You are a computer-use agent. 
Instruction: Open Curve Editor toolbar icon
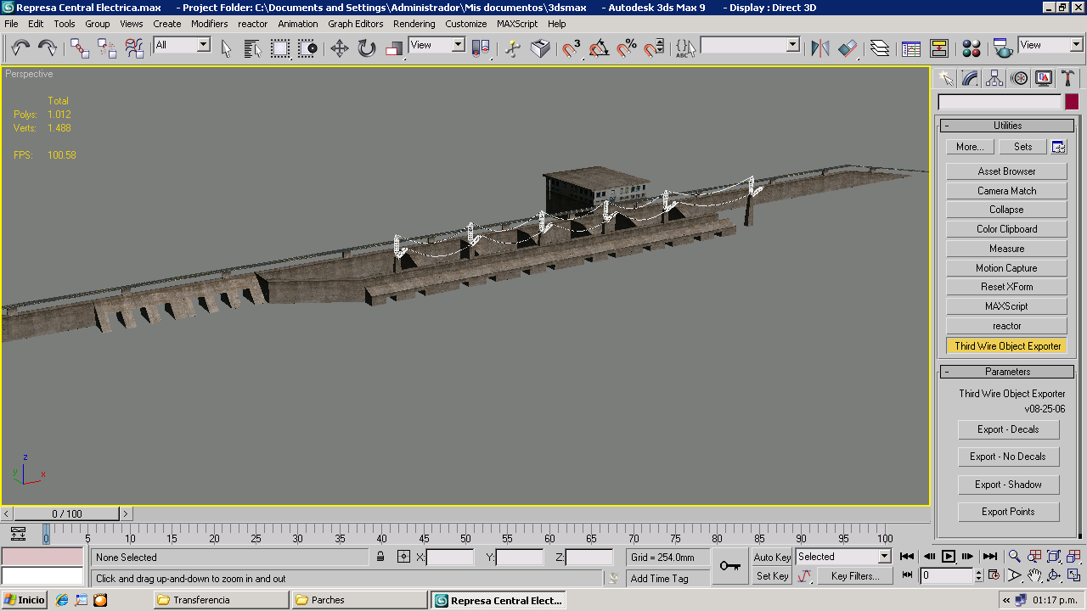pyautogui.click(x=911, y=48)
